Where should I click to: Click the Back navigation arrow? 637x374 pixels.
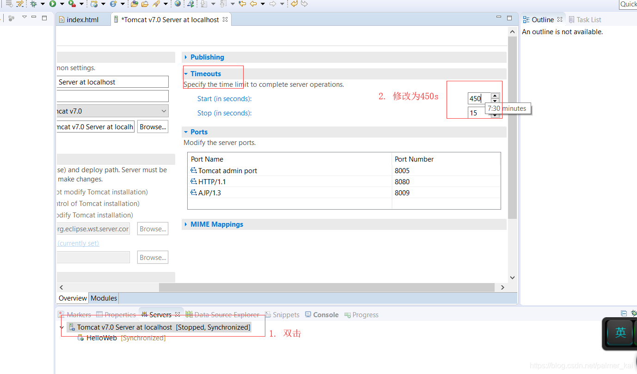253,4
